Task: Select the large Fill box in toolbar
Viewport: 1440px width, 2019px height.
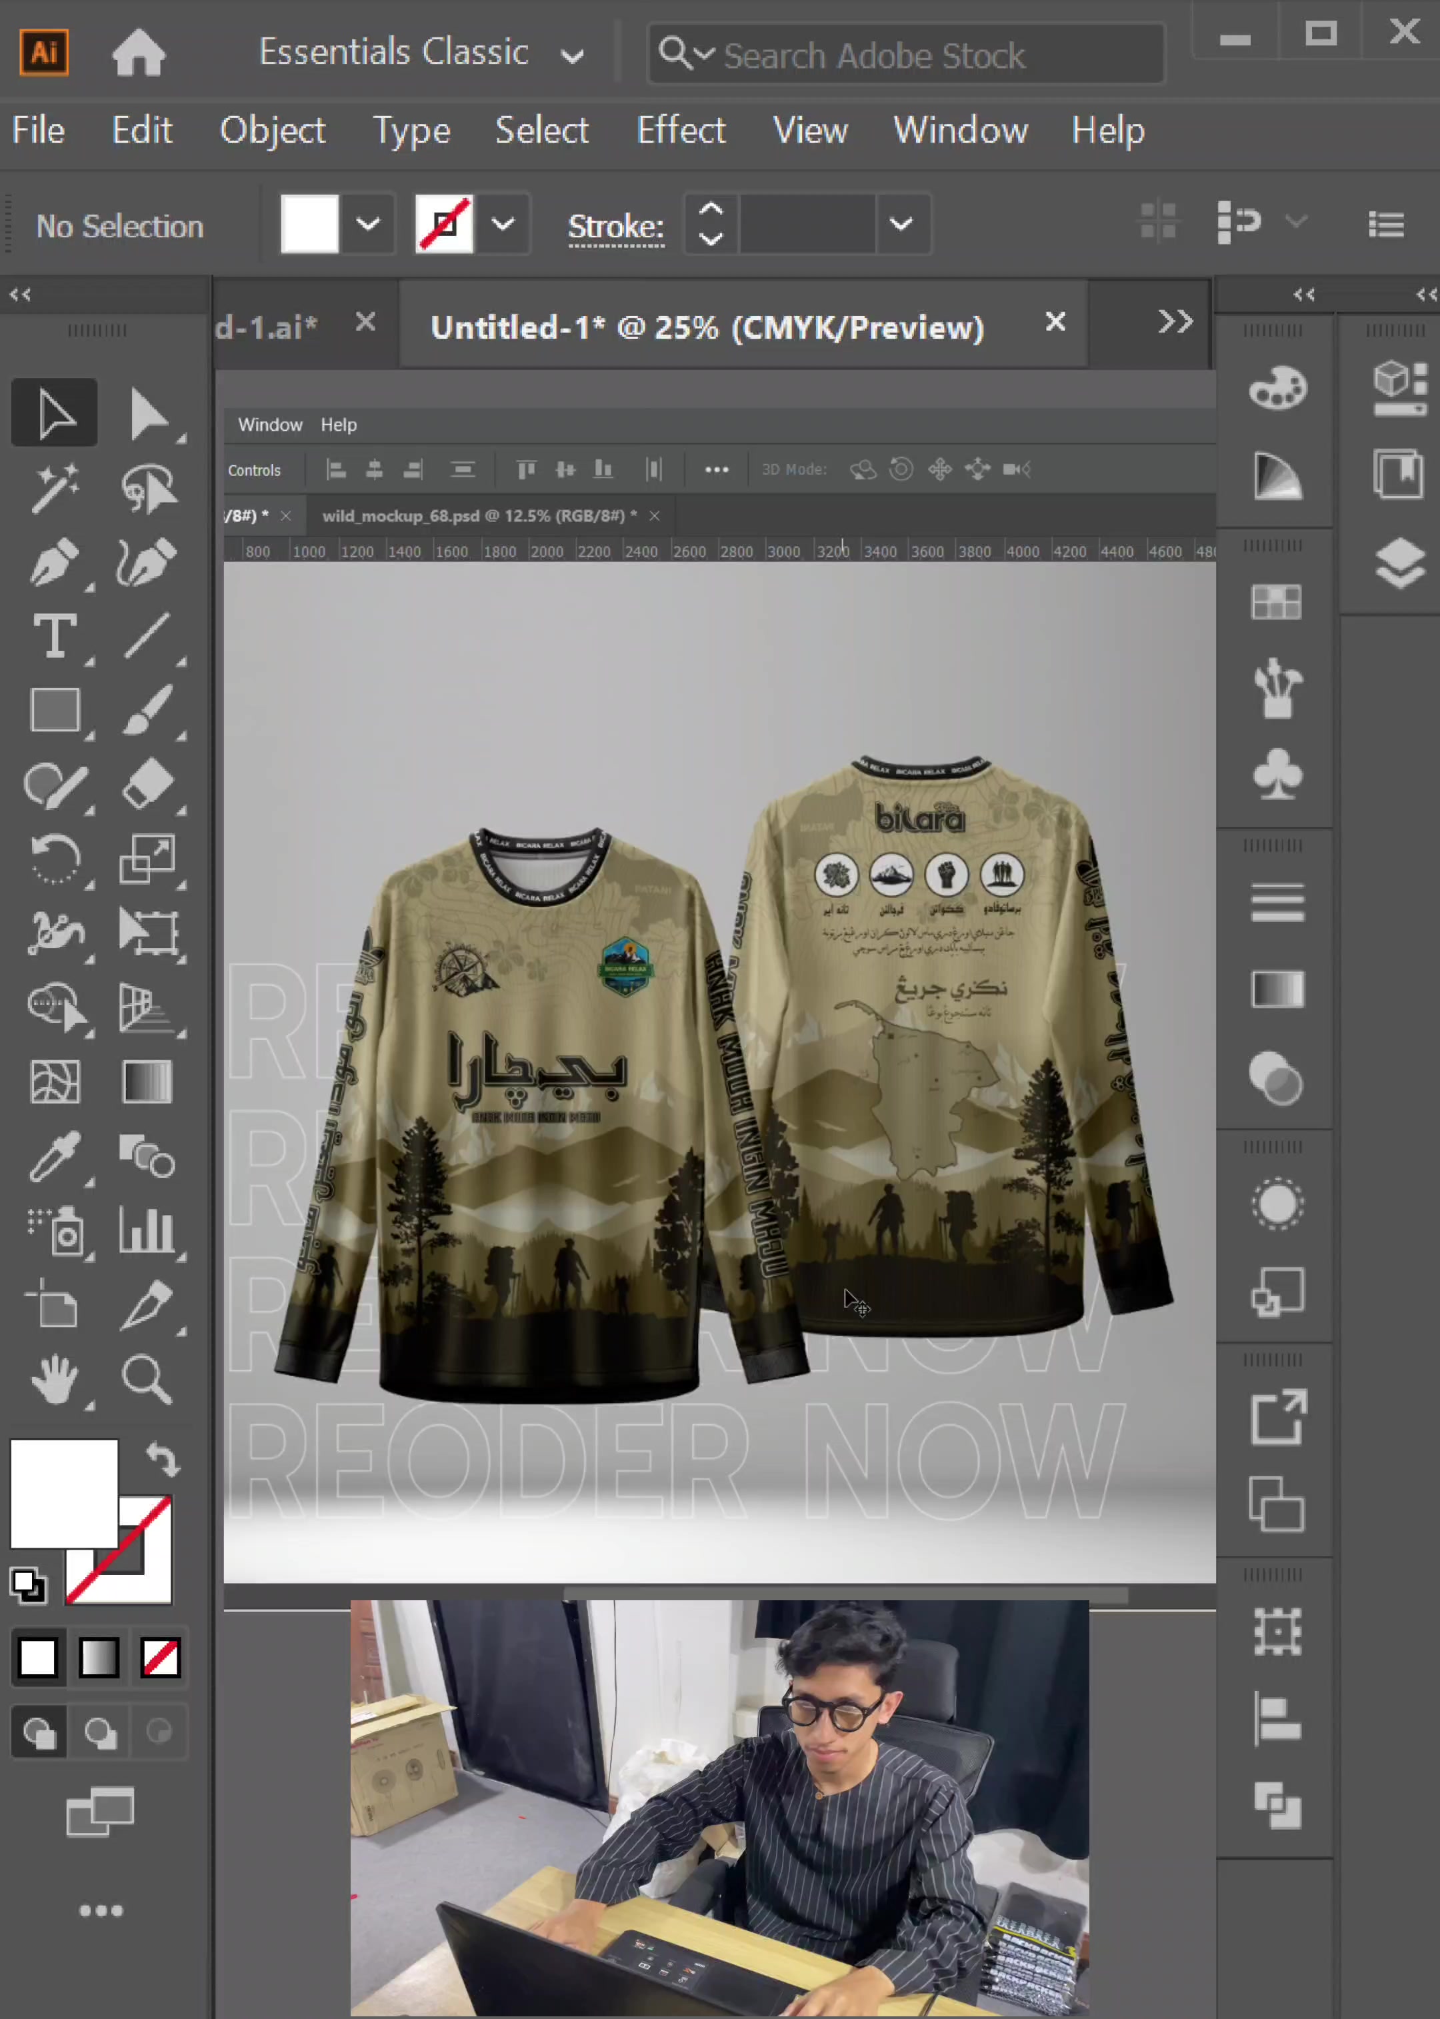Action: coord(64,1493)
